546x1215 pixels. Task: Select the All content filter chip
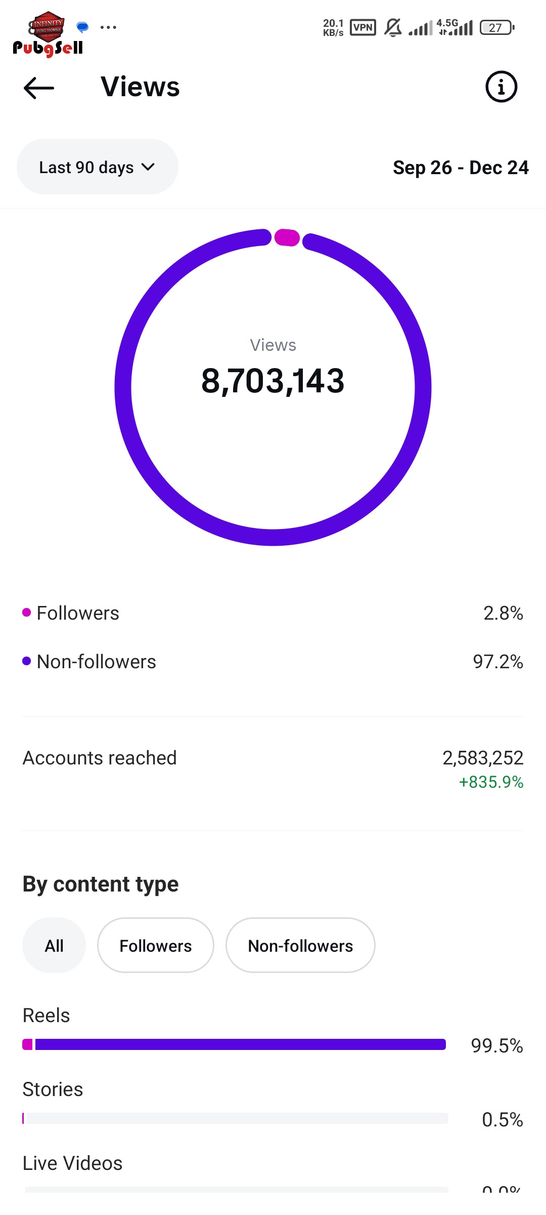pos(54,945)
